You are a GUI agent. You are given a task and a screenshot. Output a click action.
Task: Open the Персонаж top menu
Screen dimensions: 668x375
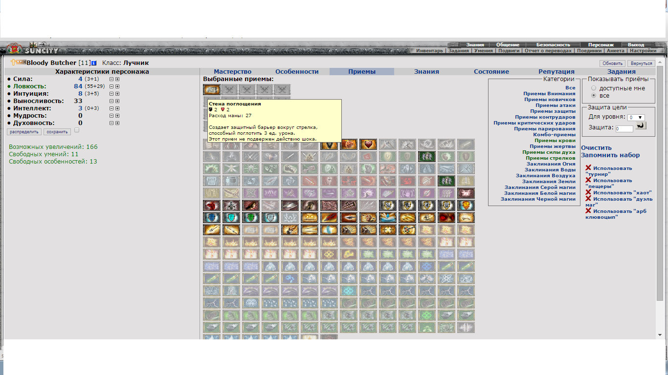(x=601, y=45)
